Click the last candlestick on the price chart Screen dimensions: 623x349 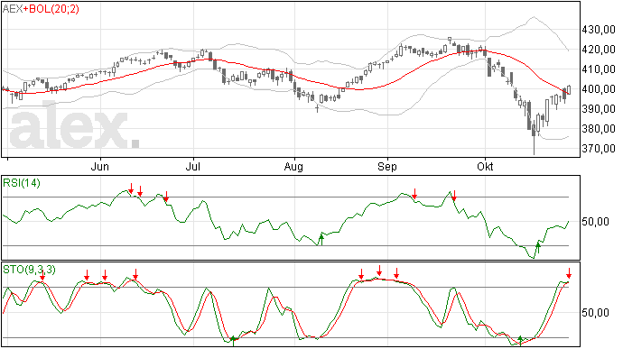point(569,90)
